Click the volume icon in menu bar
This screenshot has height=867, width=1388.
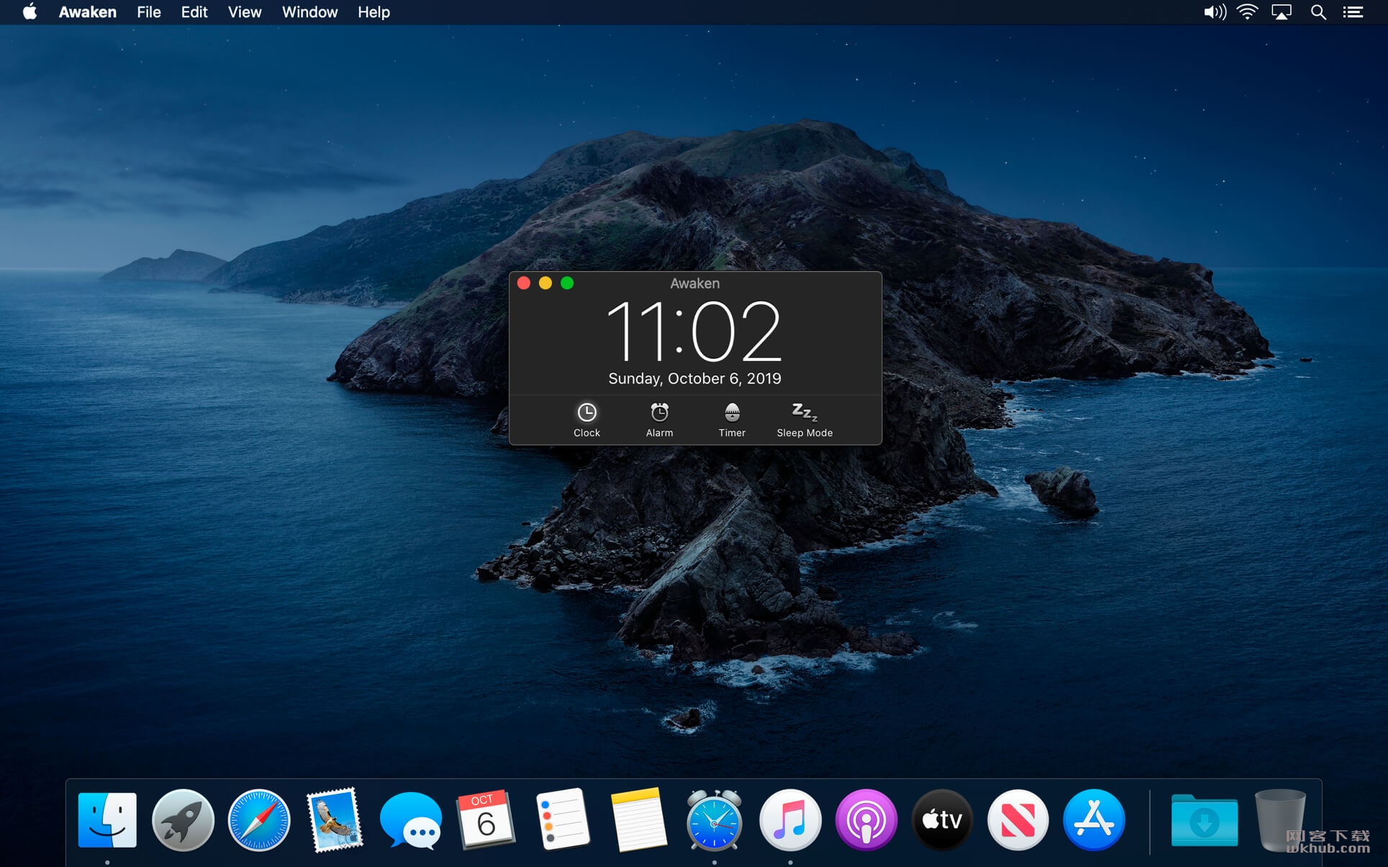click(x=1215, y=12)
